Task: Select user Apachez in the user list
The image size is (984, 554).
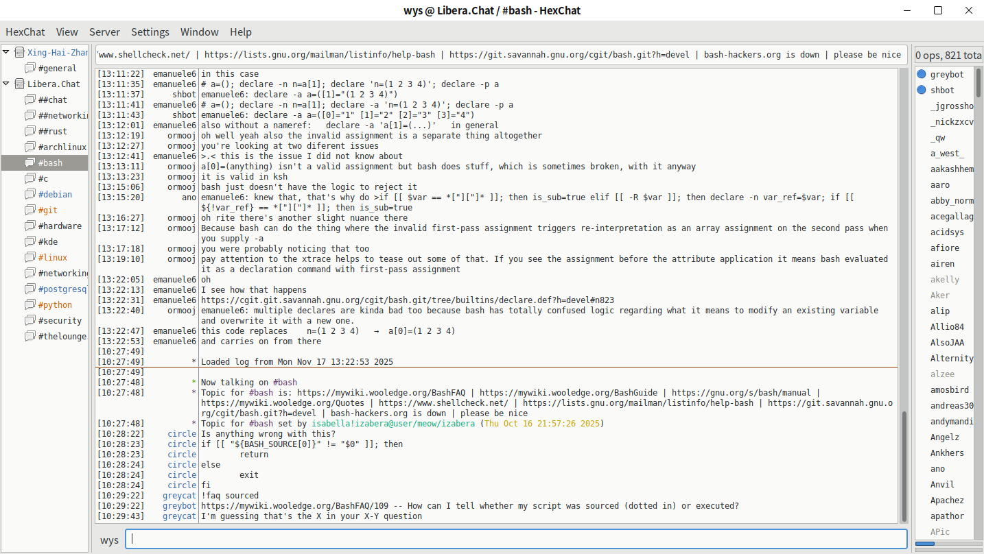Action: tap(947, 501)
